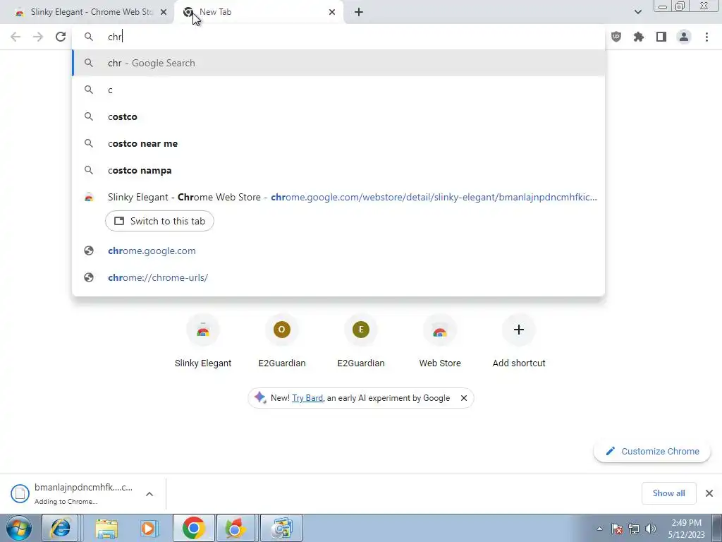722x542 pixels.
Task: Click the Customize Chrome button
Action: pyautogui.click(x=652, y=451)
